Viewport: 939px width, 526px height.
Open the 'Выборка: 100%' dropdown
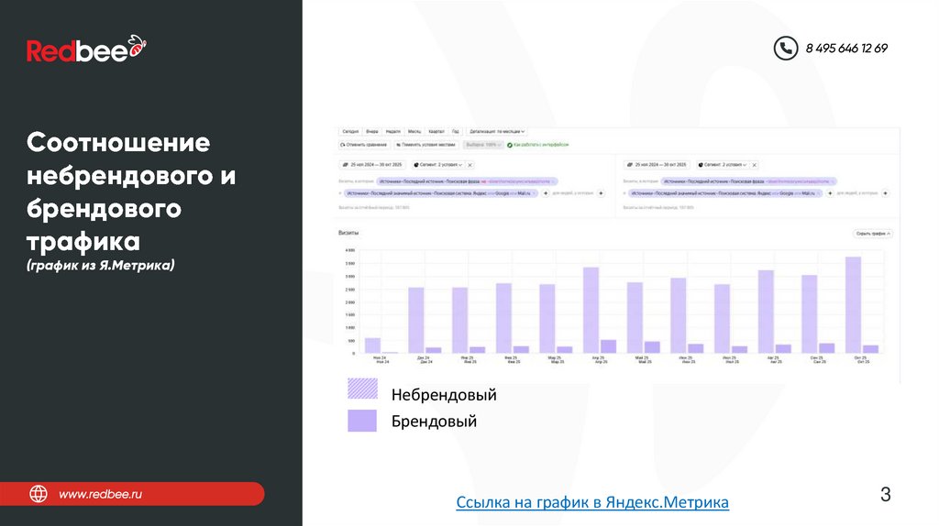(482, 145)
